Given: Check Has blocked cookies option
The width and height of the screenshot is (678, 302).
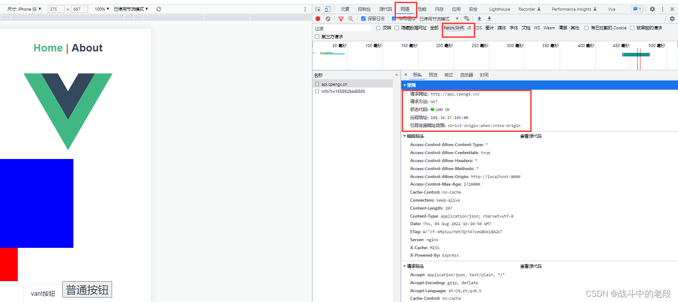Looking at the screenshot, I should 586,28.
